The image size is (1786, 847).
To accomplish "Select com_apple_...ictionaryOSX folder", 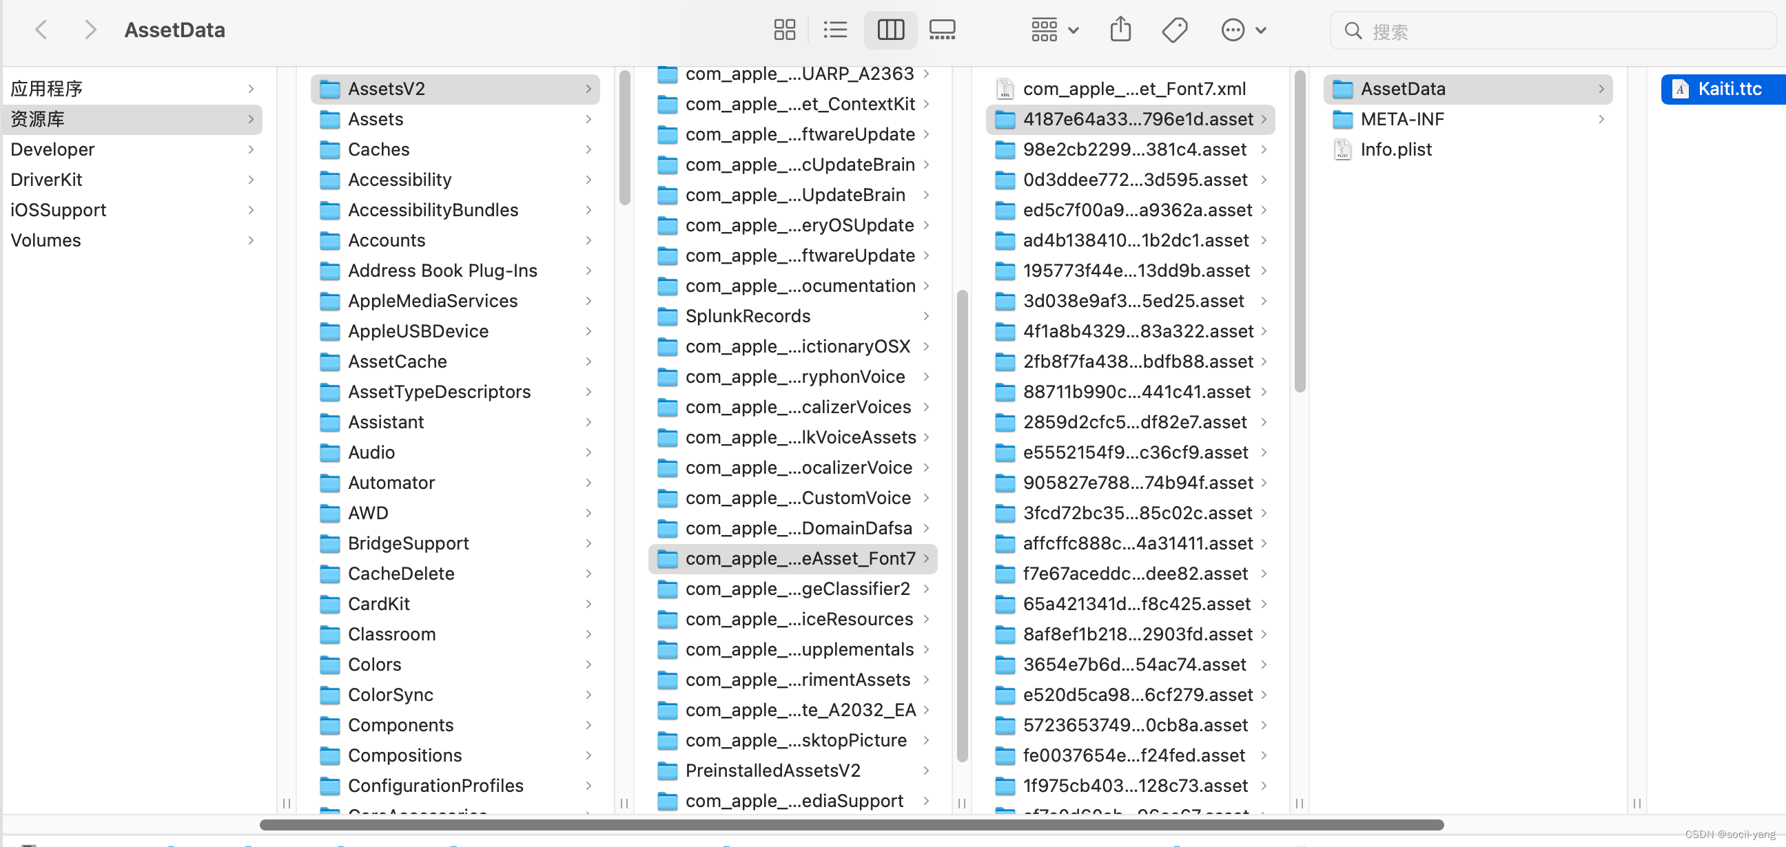I will 792,346.
